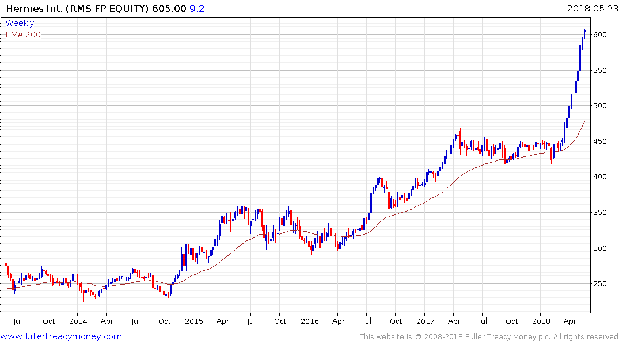Click the 550 price axis label

(x=600, y=71)
